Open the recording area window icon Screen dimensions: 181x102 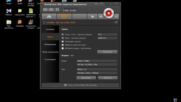116,22
